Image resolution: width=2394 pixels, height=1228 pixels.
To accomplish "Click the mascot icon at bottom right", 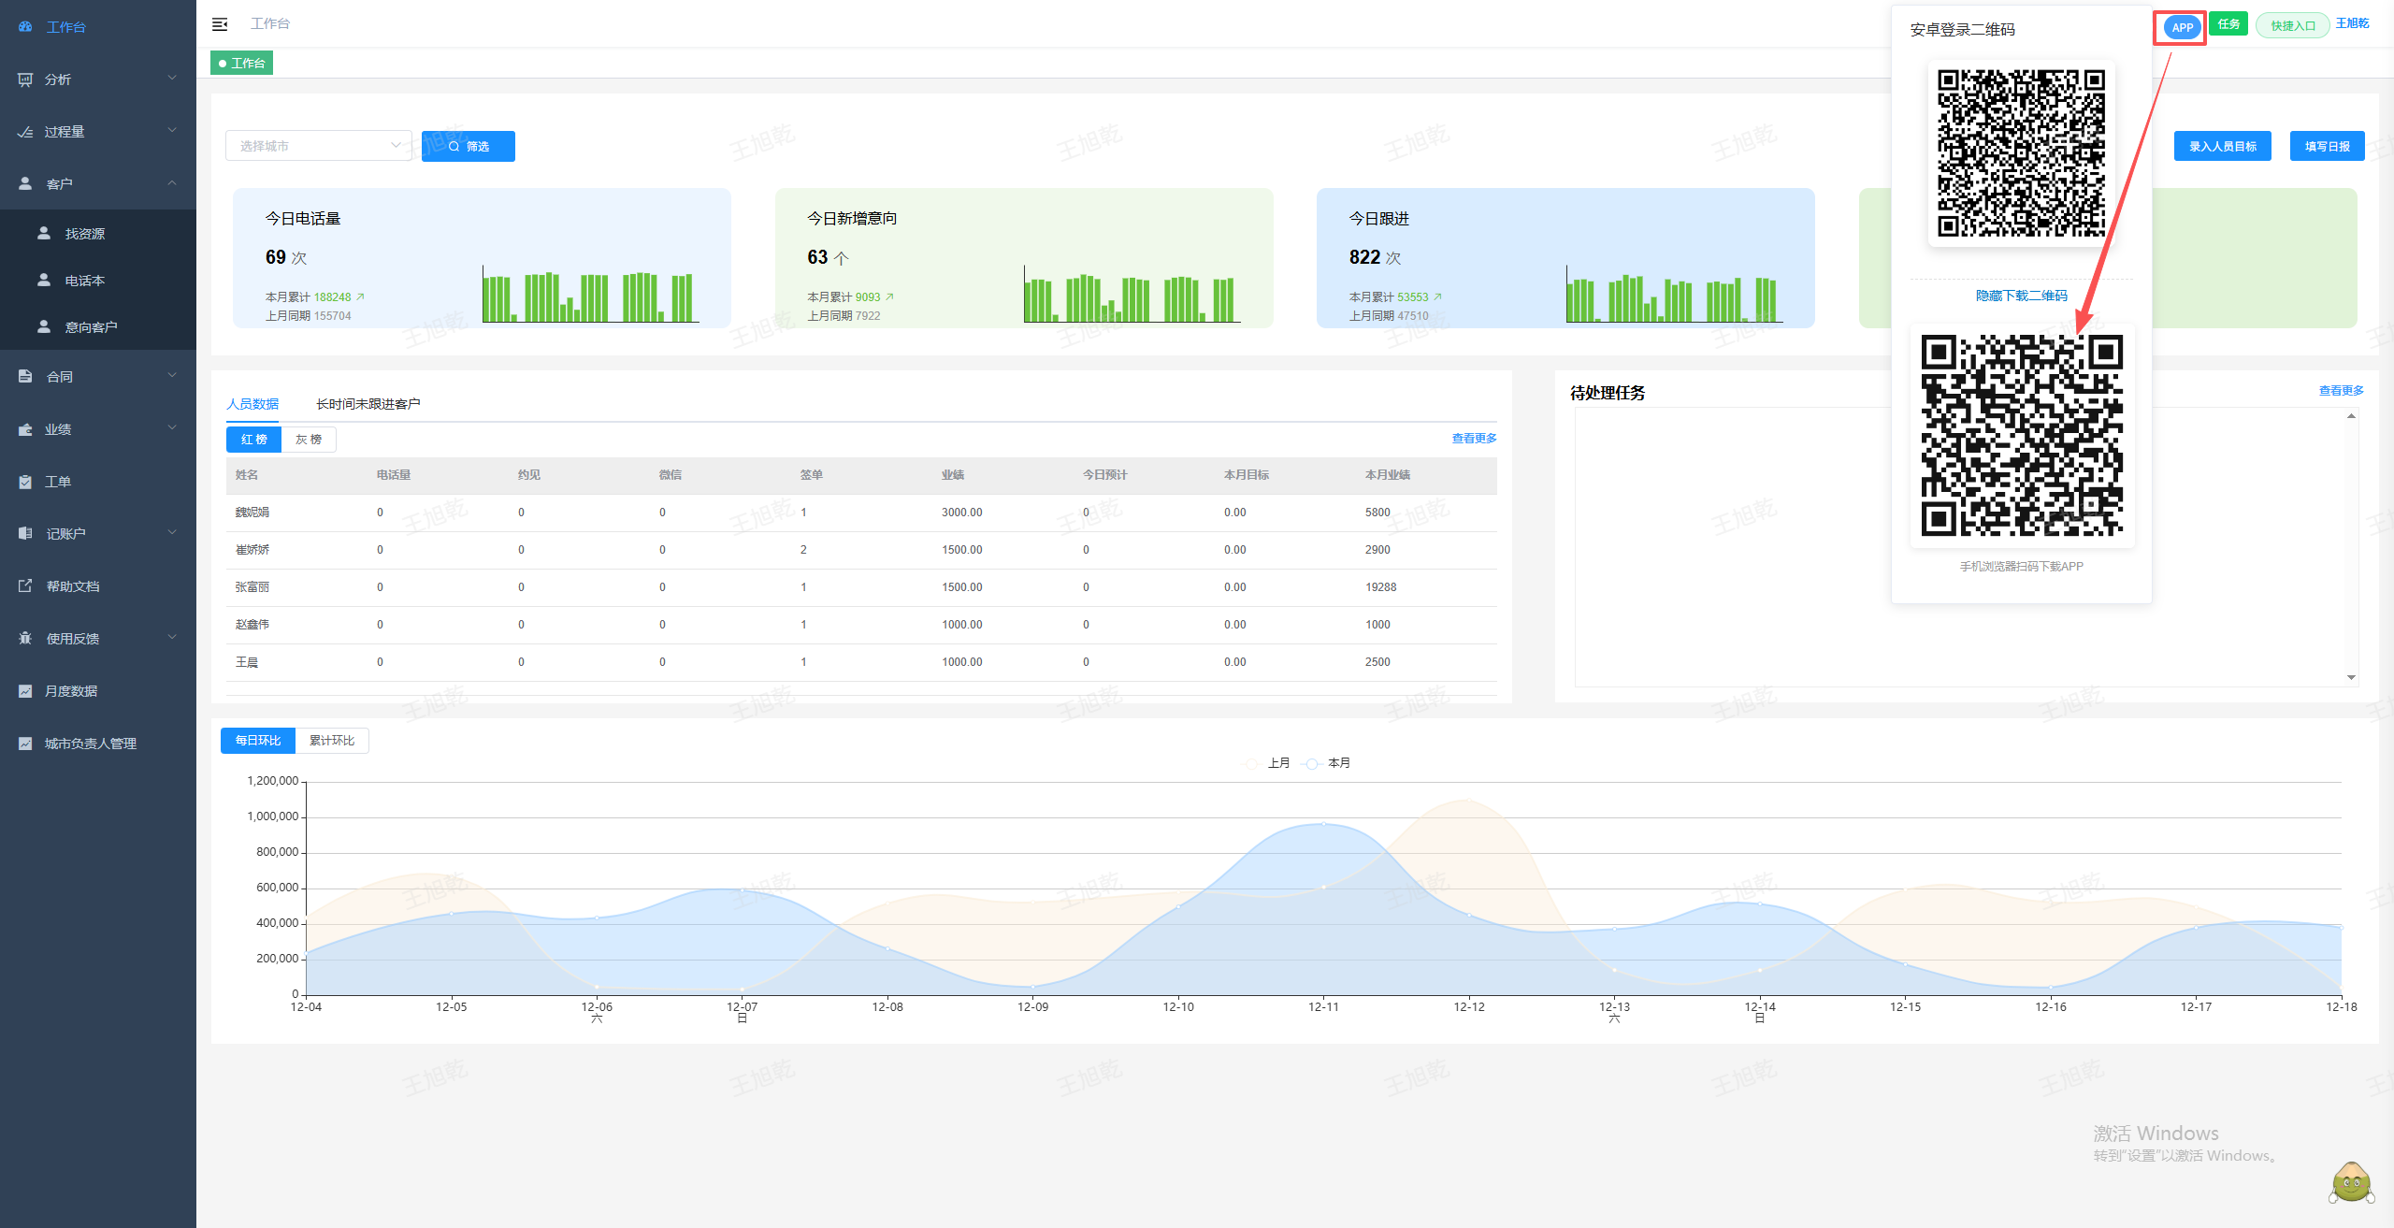I will click(2351, 1182).
